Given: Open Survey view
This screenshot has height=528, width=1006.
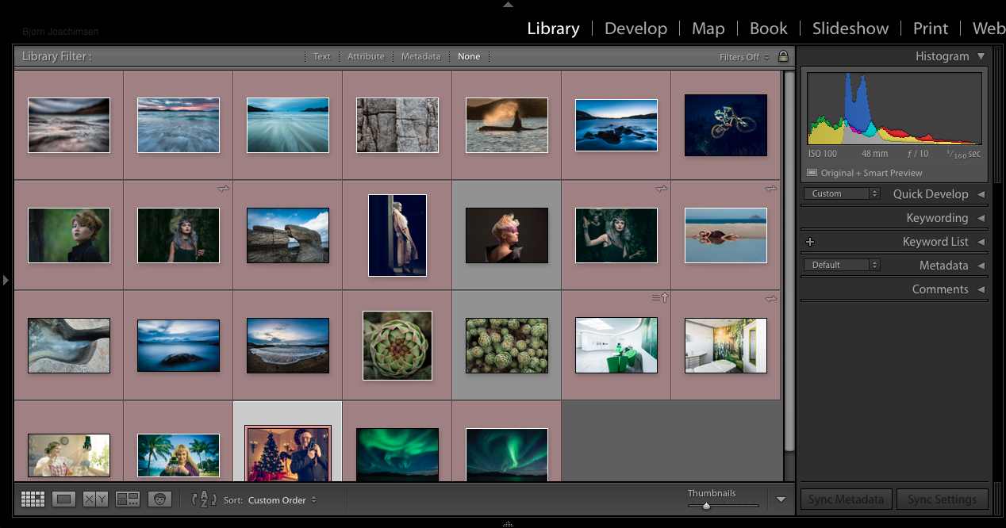Looking at the screenshot, I should (127, 499).
